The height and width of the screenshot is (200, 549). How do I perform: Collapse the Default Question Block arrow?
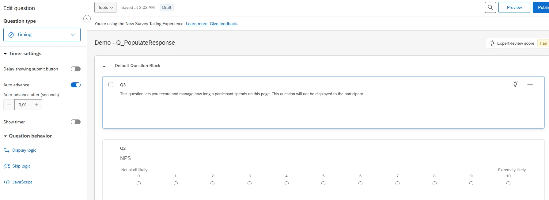tap(104, 66)
